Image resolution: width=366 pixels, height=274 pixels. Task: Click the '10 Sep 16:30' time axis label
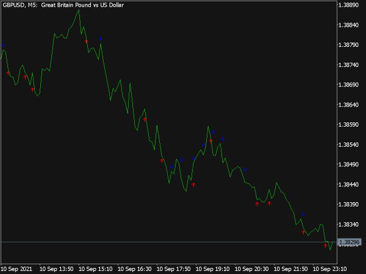coord(134,269)
